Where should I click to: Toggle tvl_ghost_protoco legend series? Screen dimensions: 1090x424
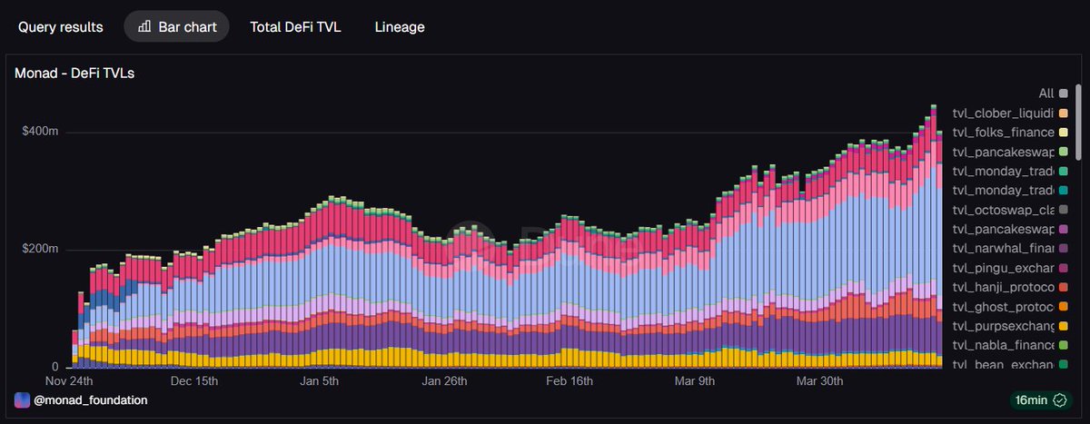(1010, 306)
